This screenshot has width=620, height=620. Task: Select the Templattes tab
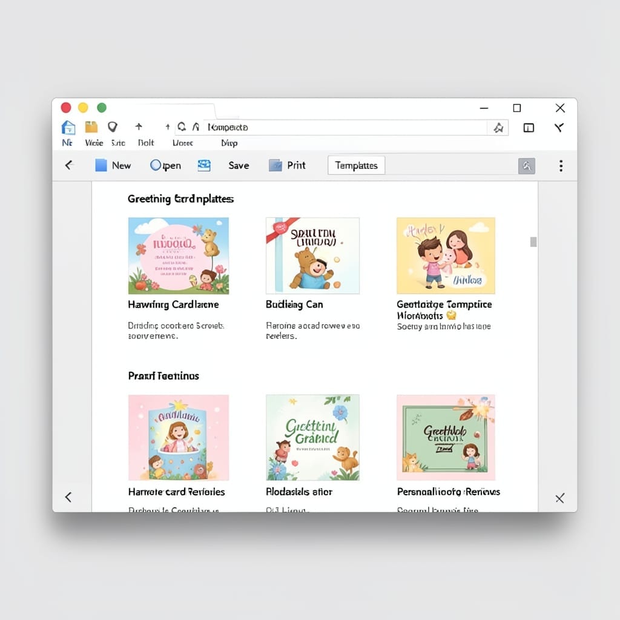356,165
